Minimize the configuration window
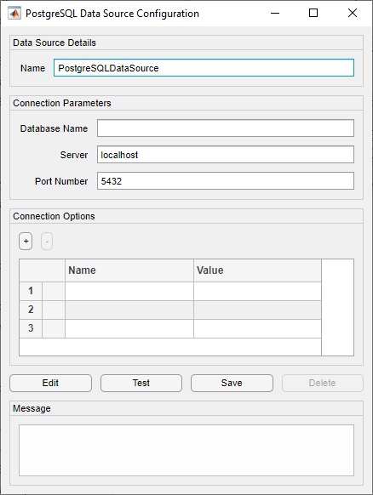373x495 pixels. point(275,14)
